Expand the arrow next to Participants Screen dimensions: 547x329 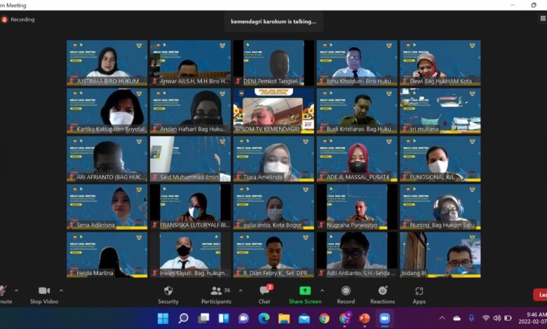click(241, 290)
